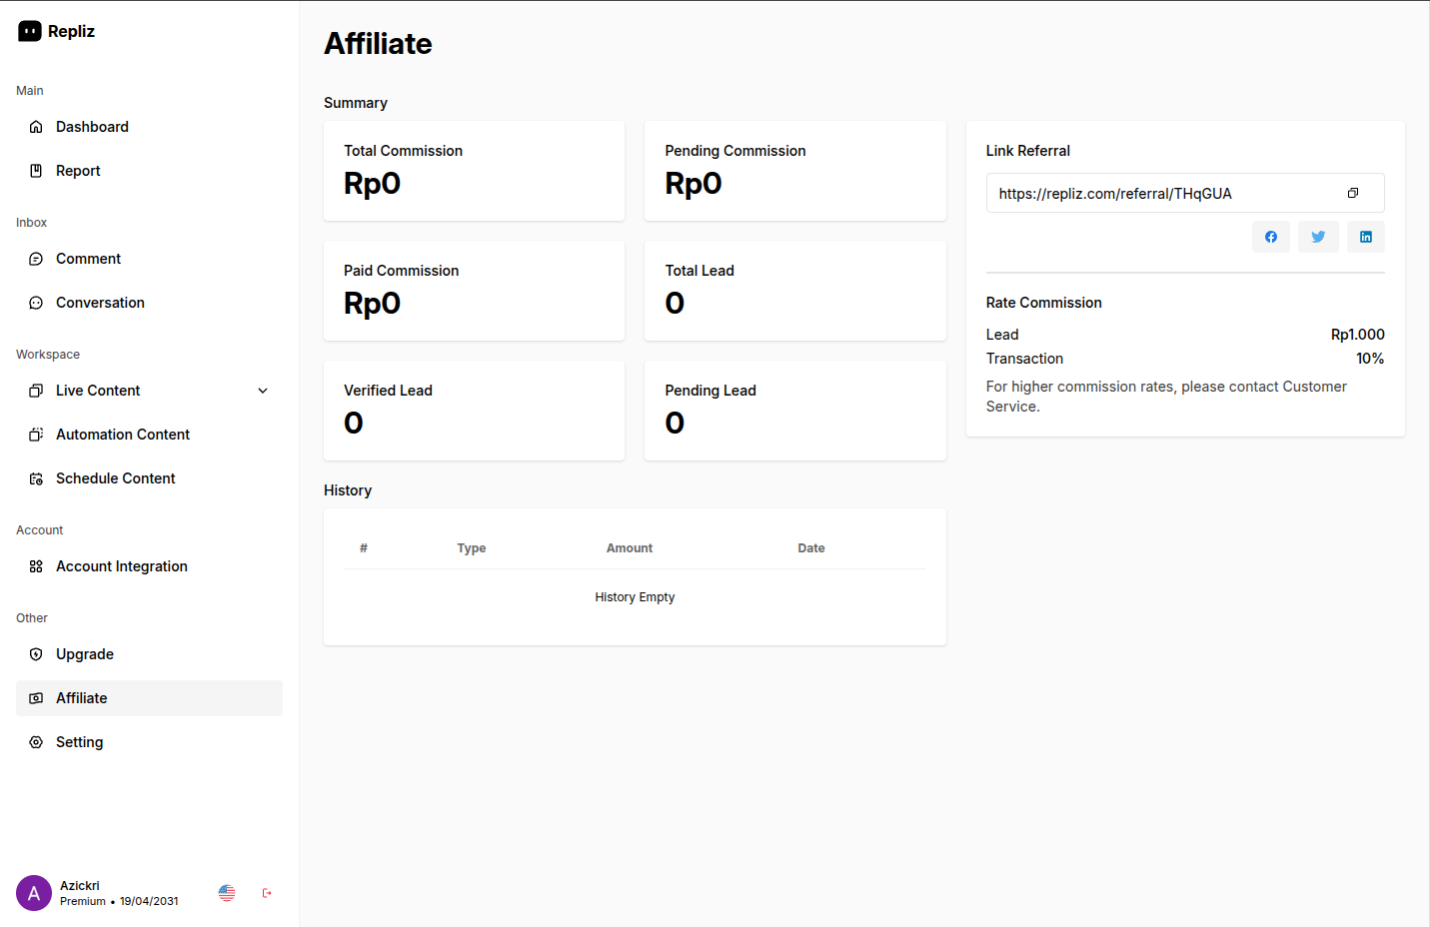Share referral link on Twitter
This screenshot has height=927, width=1430.
point(1318,237)
